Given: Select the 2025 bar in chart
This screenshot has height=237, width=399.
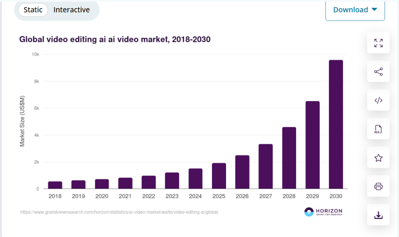Looking at the screenshot, I should coord(219,176).
